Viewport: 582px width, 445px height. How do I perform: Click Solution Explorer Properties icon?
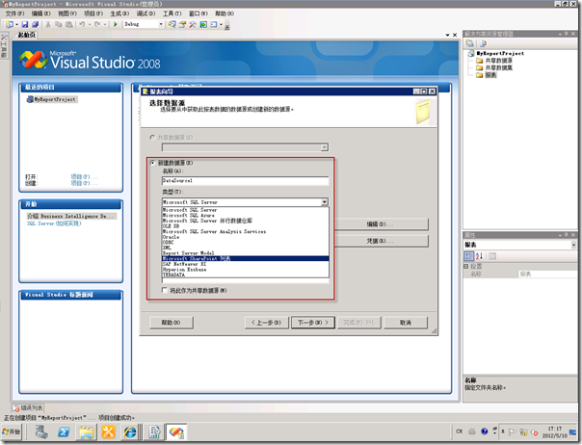(x=470, y=43)
